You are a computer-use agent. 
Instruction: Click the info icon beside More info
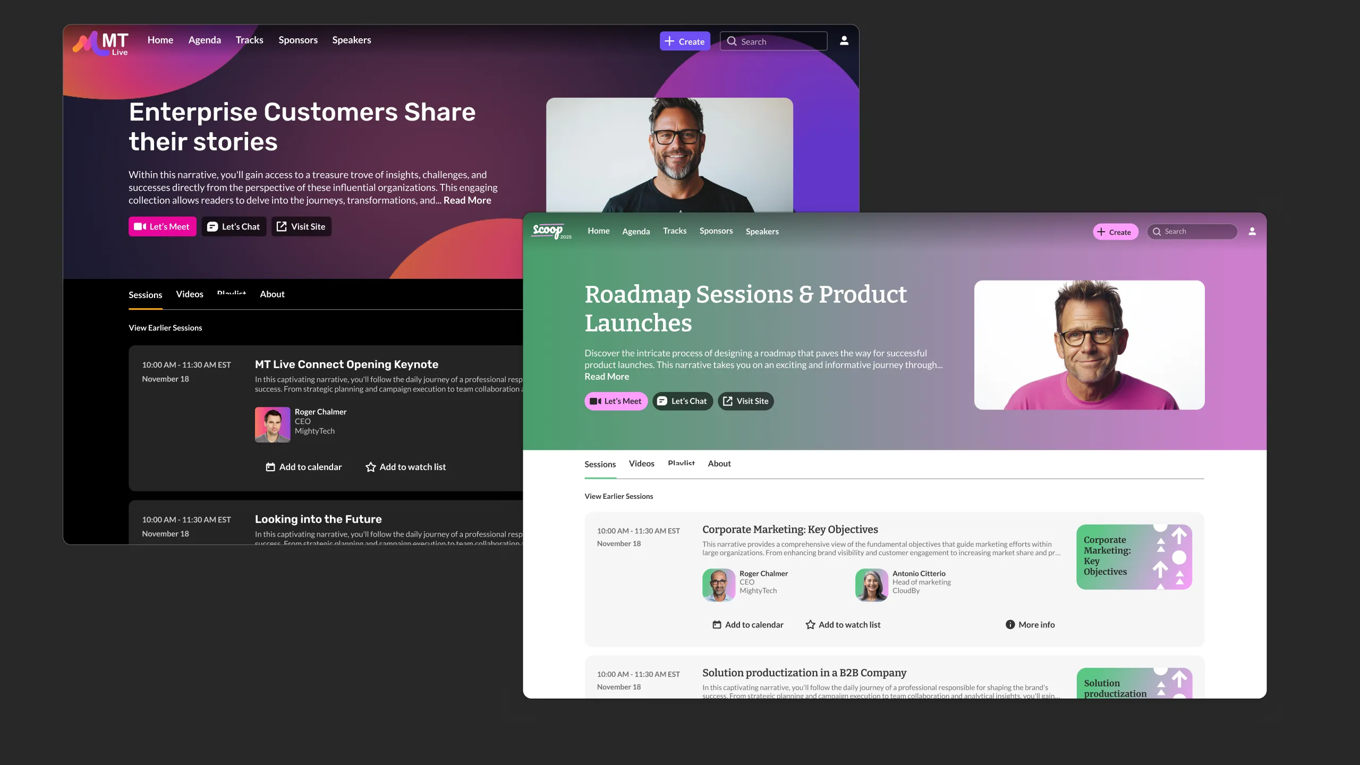pos(1010,625)
